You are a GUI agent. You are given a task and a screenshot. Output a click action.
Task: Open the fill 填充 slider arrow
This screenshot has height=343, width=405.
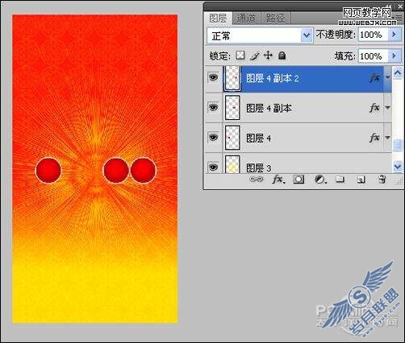tap(395, 56)
